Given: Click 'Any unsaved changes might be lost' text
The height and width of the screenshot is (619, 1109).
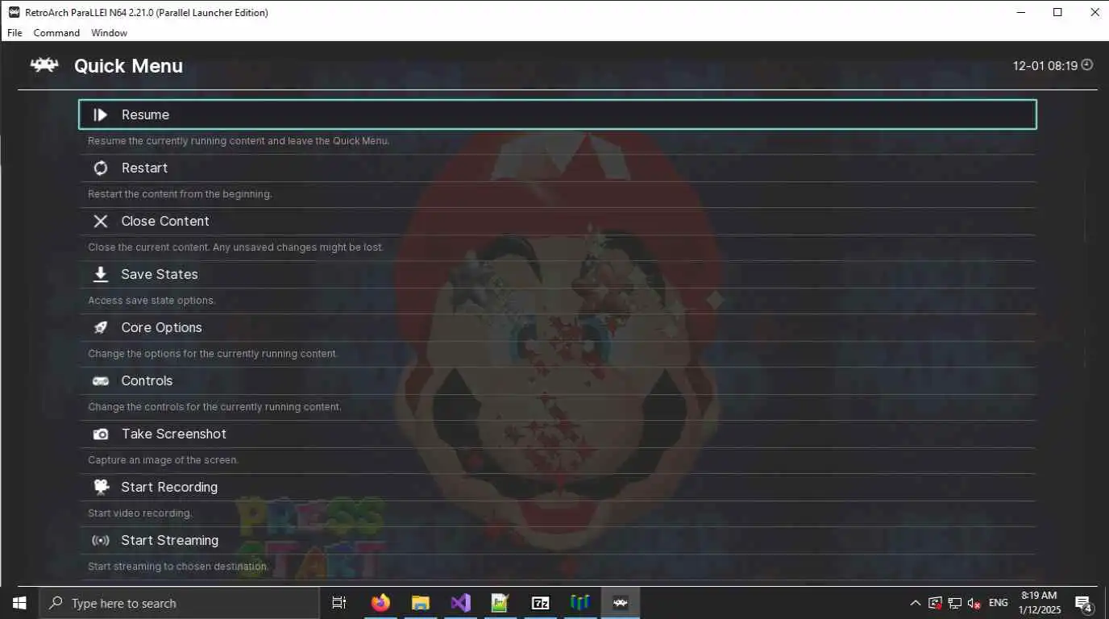Looking at the screenshot, I should (298, 247).
